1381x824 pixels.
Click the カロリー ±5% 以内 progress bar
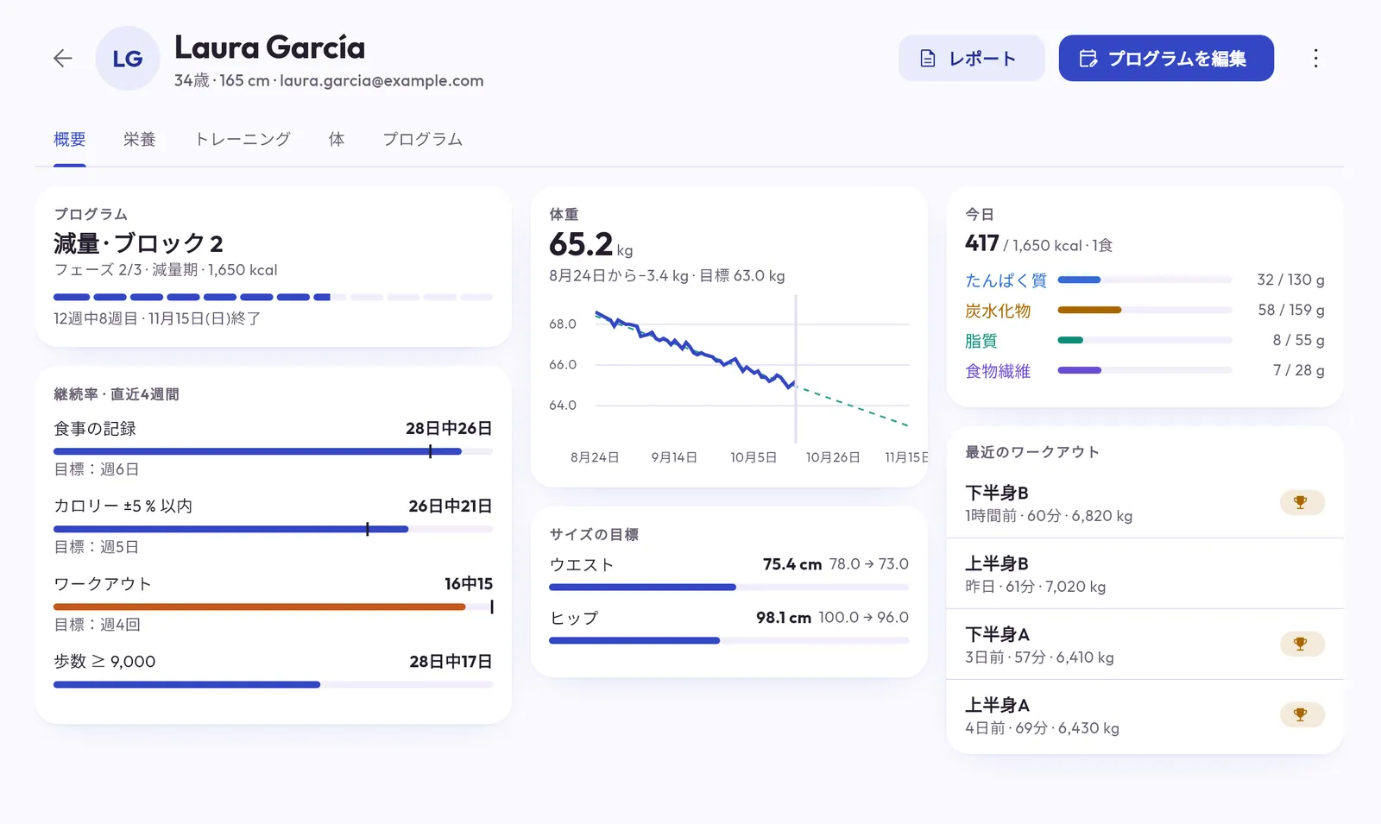[x=273, y=529]
